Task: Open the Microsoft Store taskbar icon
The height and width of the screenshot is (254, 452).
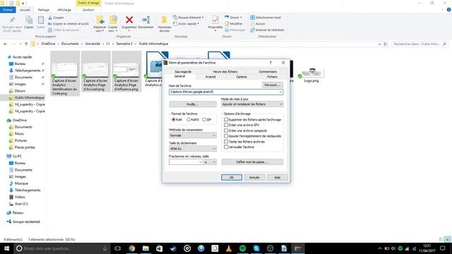Action: [x=160, y=248]
